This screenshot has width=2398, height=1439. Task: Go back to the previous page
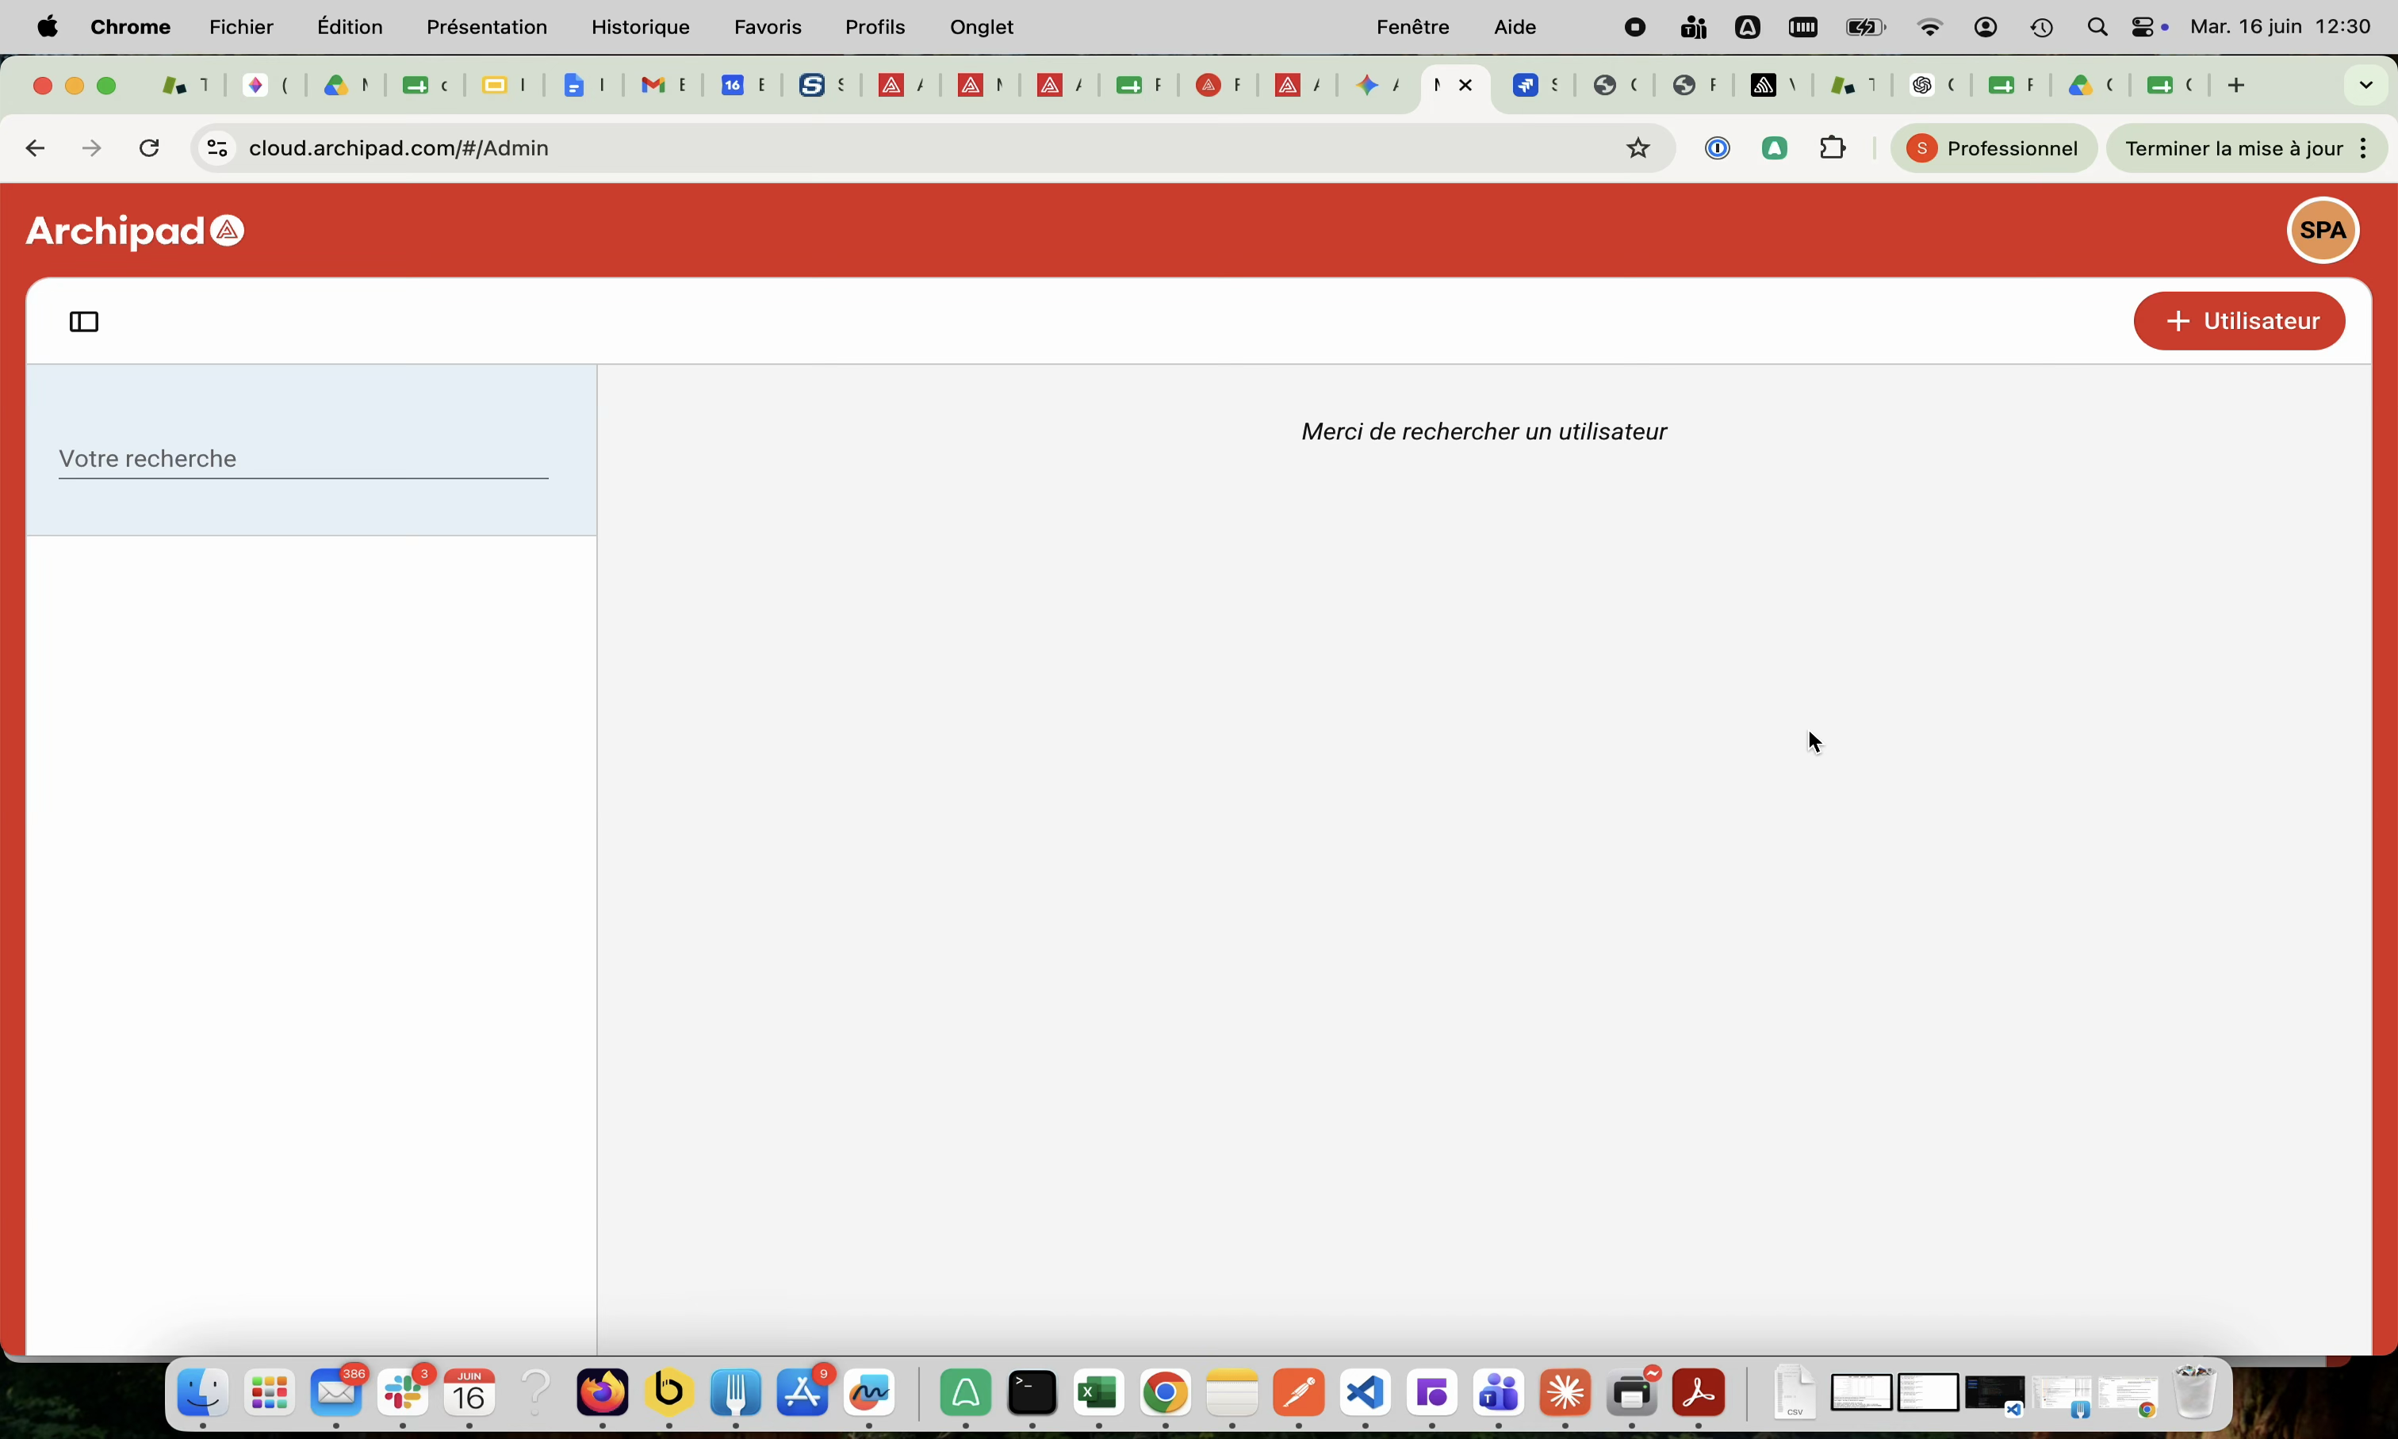click(x=35, y=148)
